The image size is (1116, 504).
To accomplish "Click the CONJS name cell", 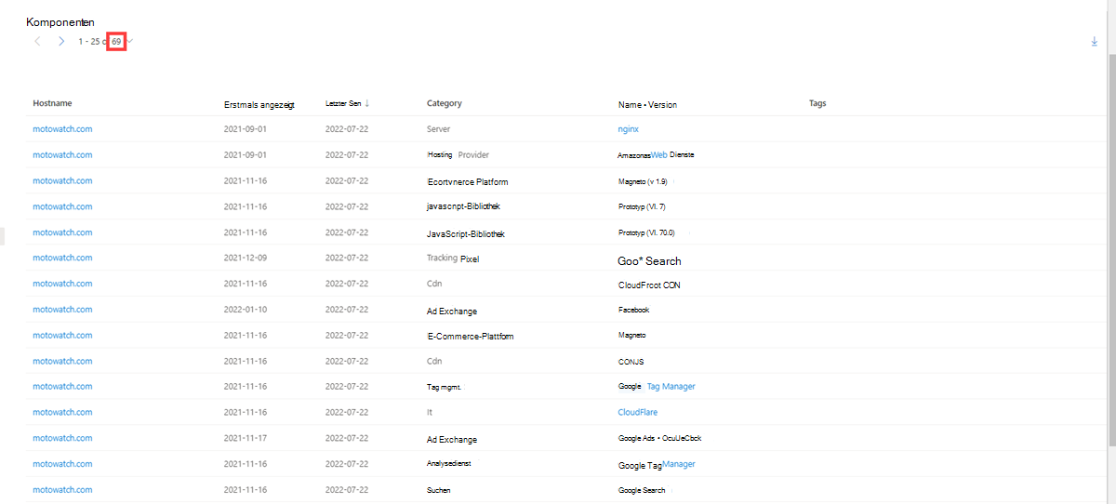I will [x=631, y=361].
